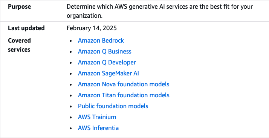This screenshot has height=138, width=269.
Task: Open Amazon Titan foundation models link
Action: (124, 95)
